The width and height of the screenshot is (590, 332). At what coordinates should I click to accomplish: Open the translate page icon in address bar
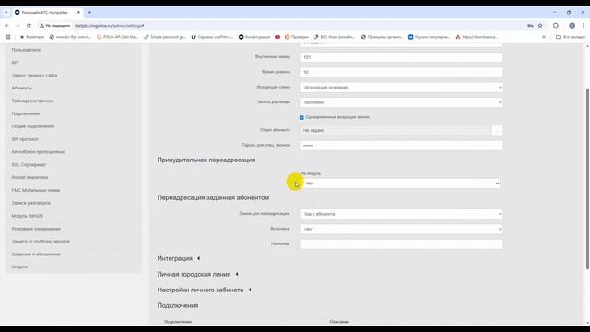[x=530, y=26]
